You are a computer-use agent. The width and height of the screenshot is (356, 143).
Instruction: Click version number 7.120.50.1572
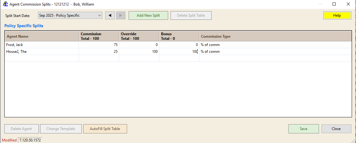point(30,140)
